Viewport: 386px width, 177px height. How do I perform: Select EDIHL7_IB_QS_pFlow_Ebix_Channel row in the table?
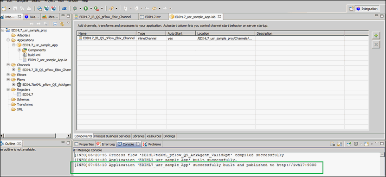pyautogui.click(x=223, y=38)
